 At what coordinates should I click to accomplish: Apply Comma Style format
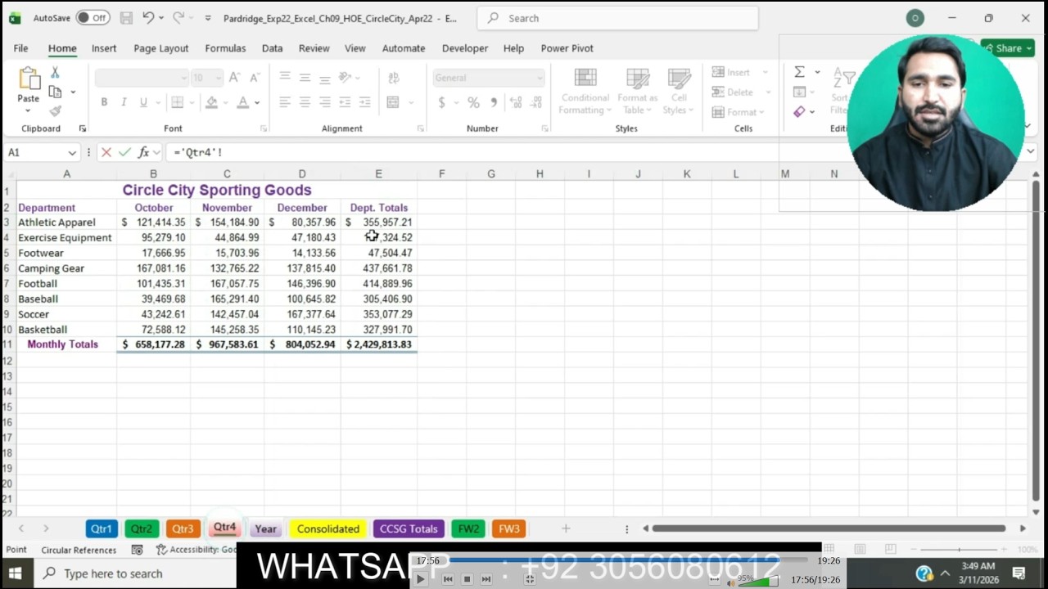[494, 102]
